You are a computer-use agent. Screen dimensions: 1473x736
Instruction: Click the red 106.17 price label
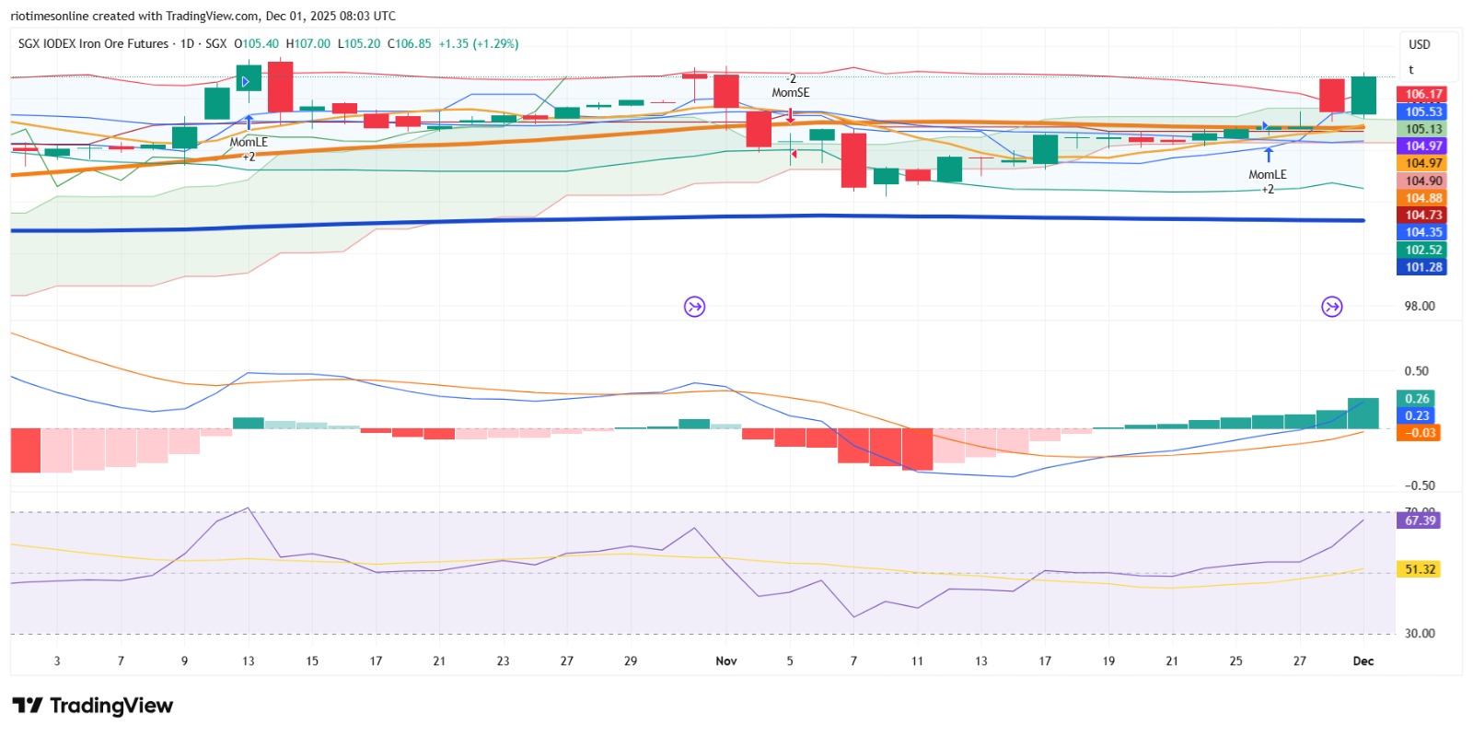click(x=1422, y=94)
